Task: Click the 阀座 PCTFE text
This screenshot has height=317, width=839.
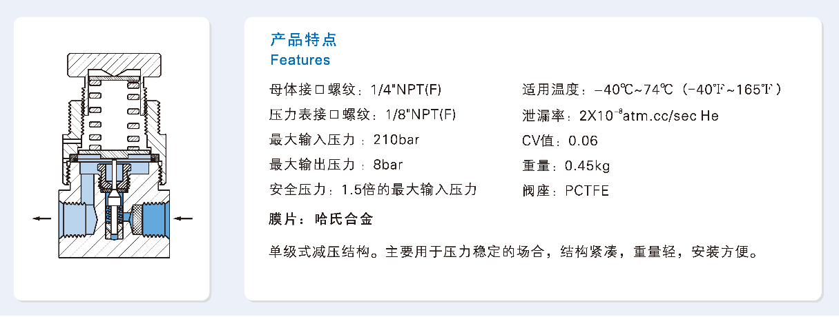Action: (566, 190)
